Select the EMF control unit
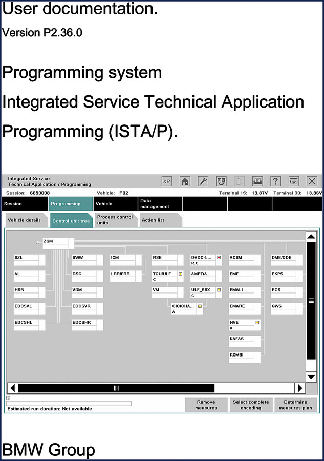 point(245,277)
